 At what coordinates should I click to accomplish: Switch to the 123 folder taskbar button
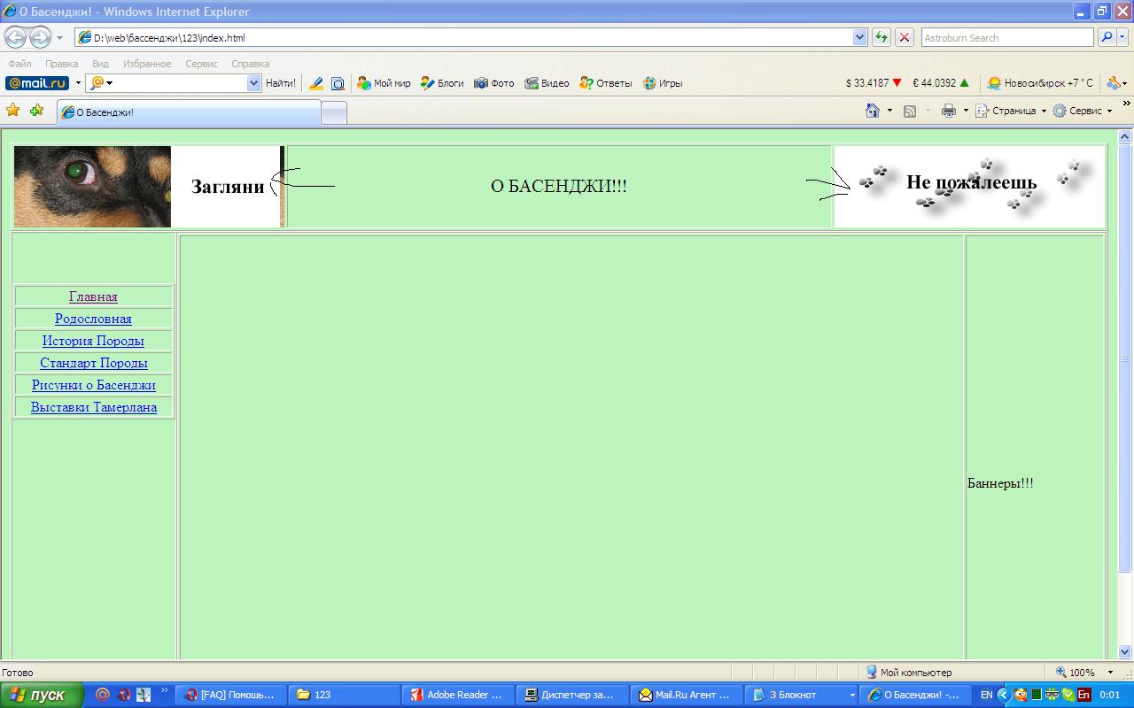click(344, 695)
